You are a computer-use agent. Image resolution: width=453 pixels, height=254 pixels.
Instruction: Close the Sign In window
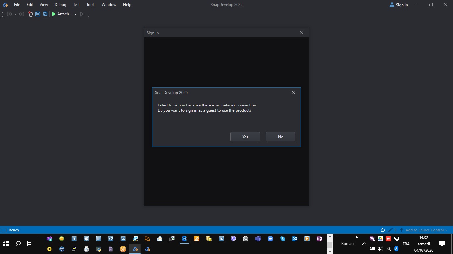coord(302,33)
